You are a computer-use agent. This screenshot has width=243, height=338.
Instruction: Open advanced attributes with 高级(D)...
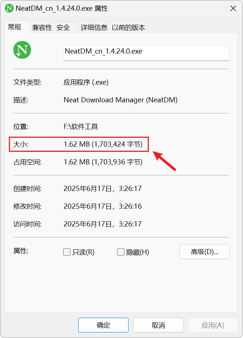(205, 252)
